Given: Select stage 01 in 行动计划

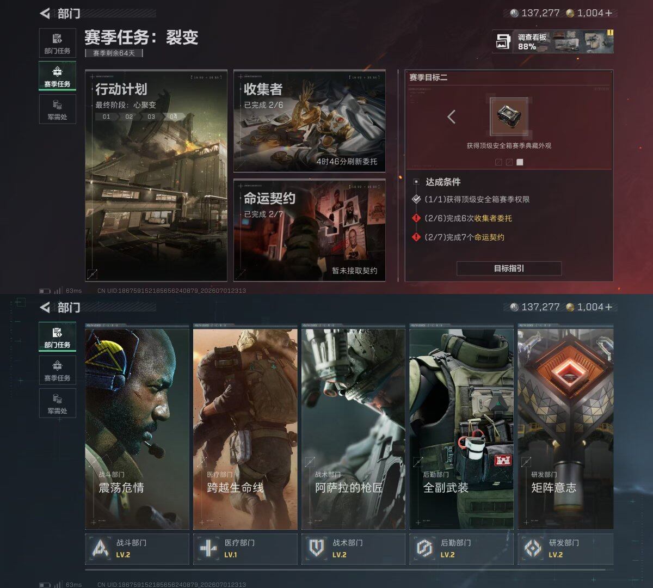Looking at the screenshot, I should click(106, 117).
